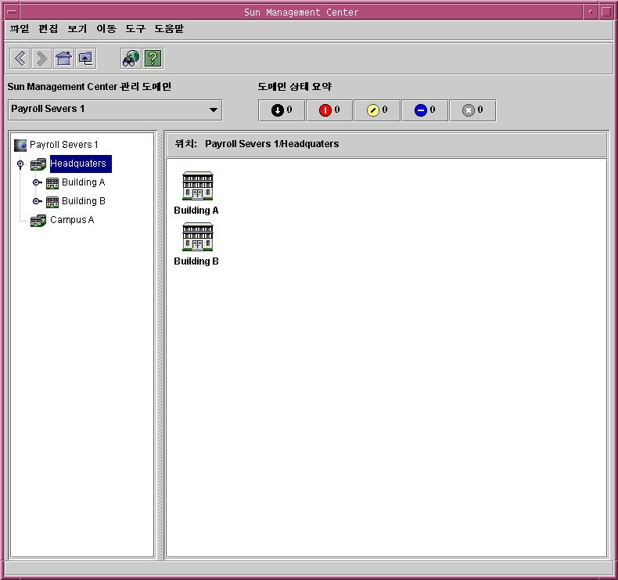Screen dimensions: 618x580
Task: Click the black down-alarm status button
Action: coord(282,110)
